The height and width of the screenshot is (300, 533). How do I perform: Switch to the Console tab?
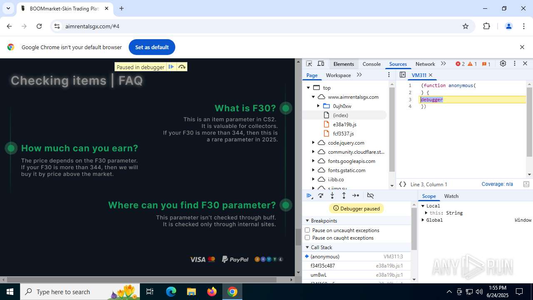pyautogui.click(x=371, y=64)
